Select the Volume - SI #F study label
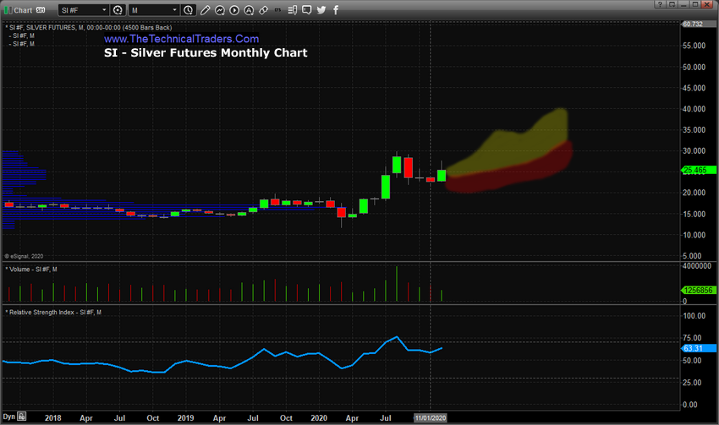The image size is (719, 425). pos(32,269)
